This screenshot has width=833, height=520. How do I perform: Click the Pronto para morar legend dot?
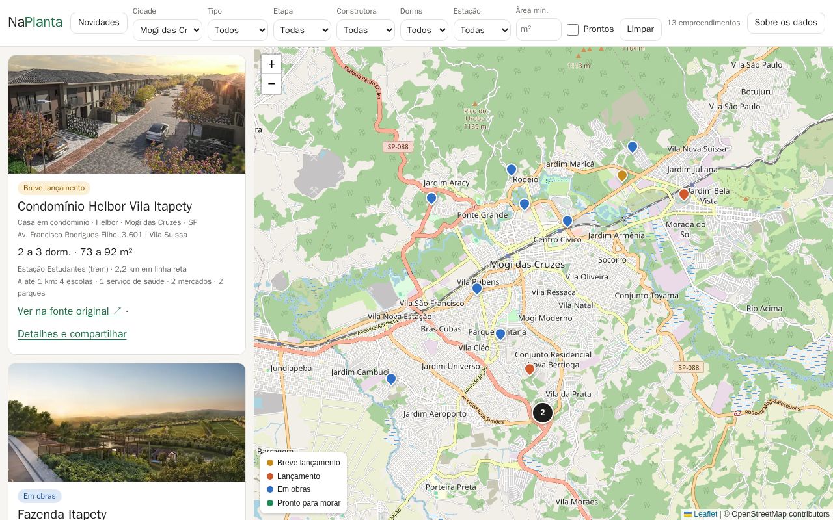click(270, 503)
